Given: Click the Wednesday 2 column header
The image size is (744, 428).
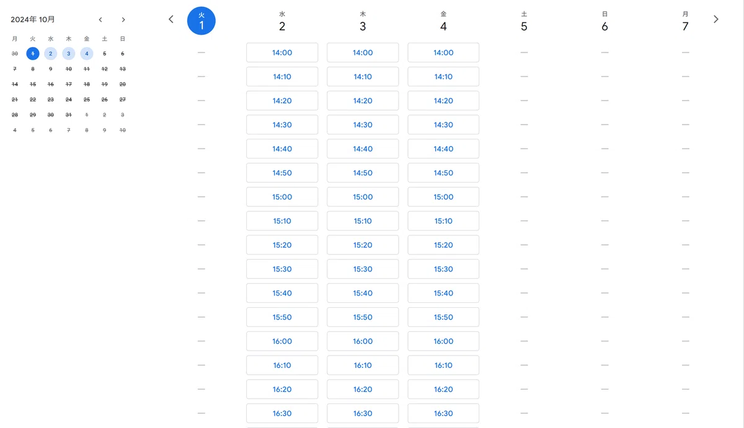Looking at the screenshot, I should click(282, 21).
